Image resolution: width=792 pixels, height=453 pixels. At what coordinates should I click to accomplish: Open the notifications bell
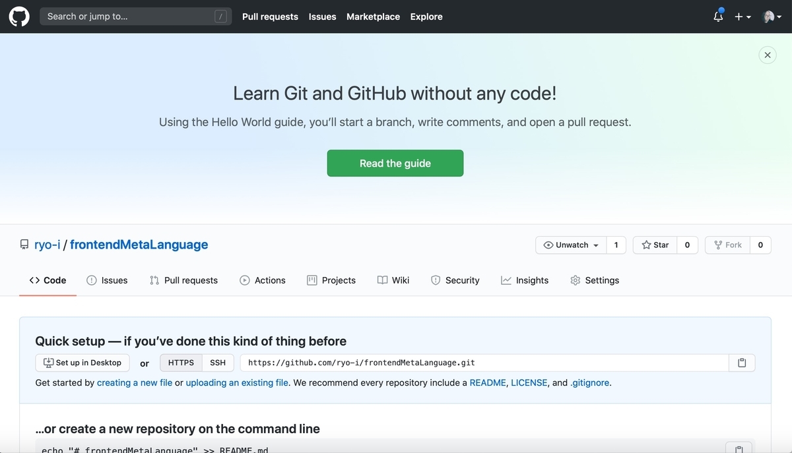pos(718,16)
